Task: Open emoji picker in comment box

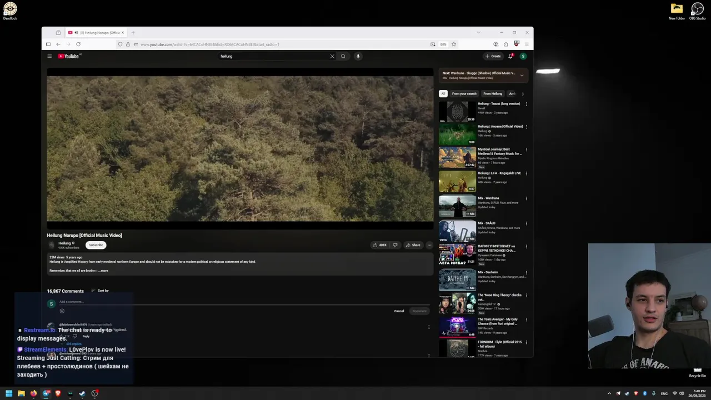Action: (62, 311)
